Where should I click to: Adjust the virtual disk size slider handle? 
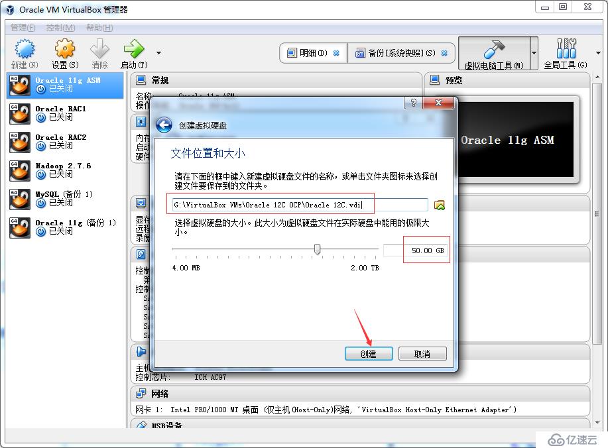click(317, 249)
